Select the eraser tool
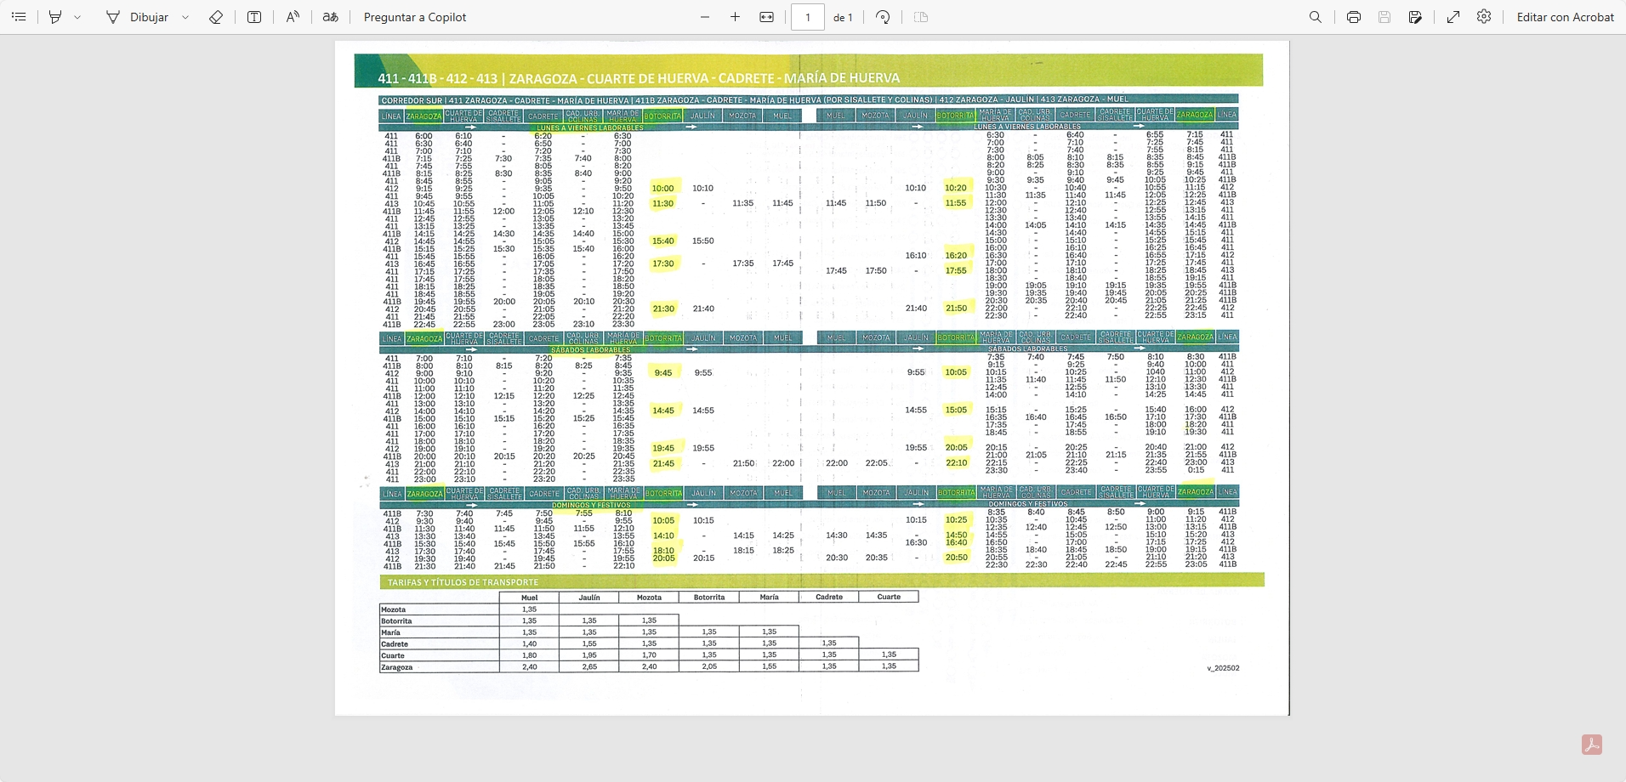 216,17
